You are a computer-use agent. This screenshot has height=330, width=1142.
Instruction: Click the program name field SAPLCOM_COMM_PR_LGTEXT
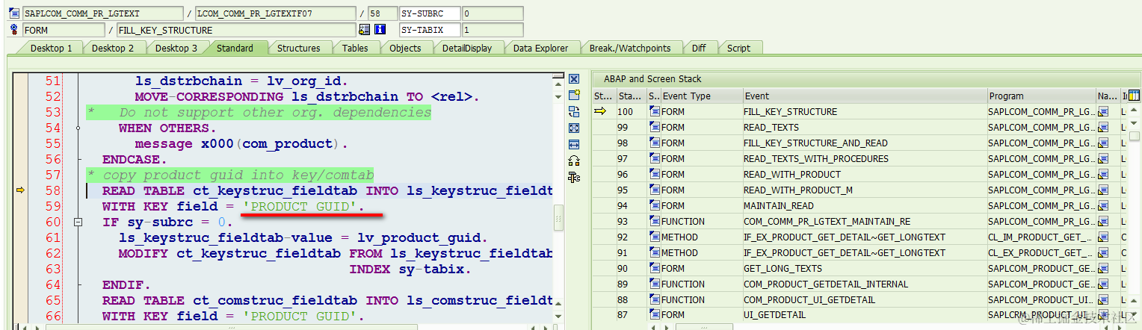click(102, 13)
